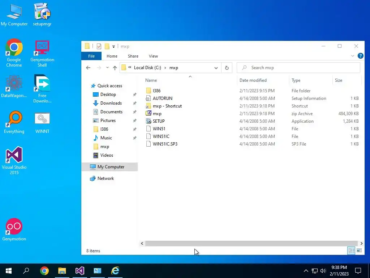The width and height of the screenshot is (370, 278).
Task: Open the Customize Quick Access Toolbar dropdown
Action: [x=113, y=47]
